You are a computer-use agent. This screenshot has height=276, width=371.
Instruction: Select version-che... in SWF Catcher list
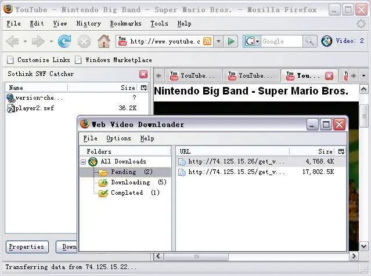coord(77,98)
